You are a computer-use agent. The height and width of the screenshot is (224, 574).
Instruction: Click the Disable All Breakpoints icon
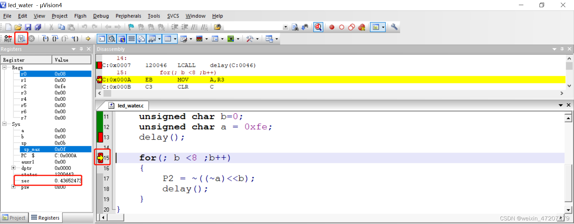(x=351, y=27)
